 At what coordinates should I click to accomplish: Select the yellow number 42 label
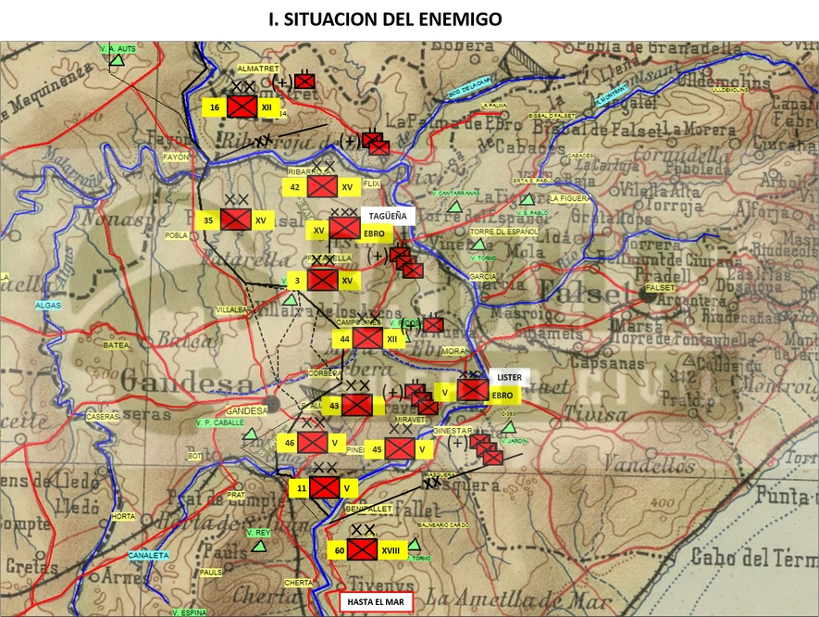click(x=295, y=188)
